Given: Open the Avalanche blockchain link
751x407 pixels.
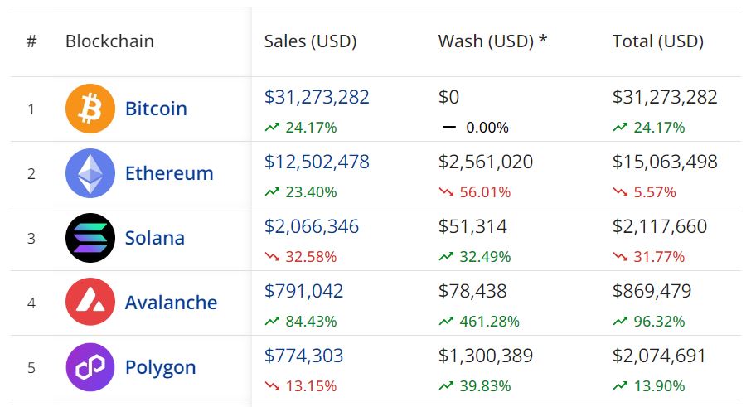Looking at the screenshot, I should (171, 303).
